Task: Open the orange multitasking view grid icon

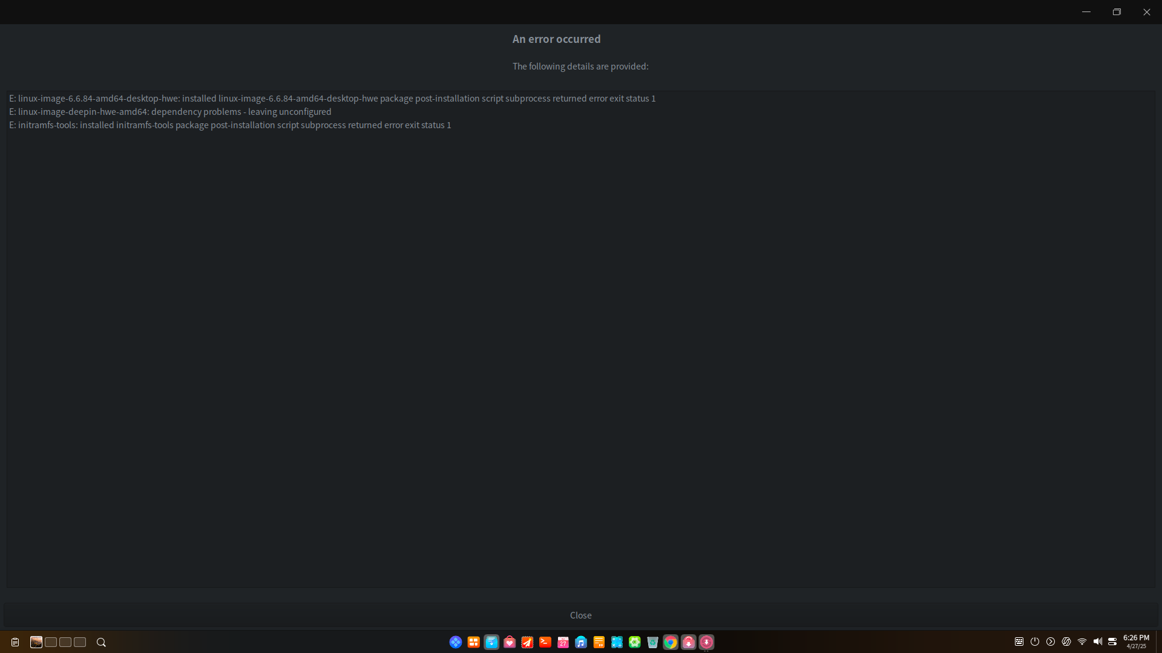Action: tap(474, 642)
